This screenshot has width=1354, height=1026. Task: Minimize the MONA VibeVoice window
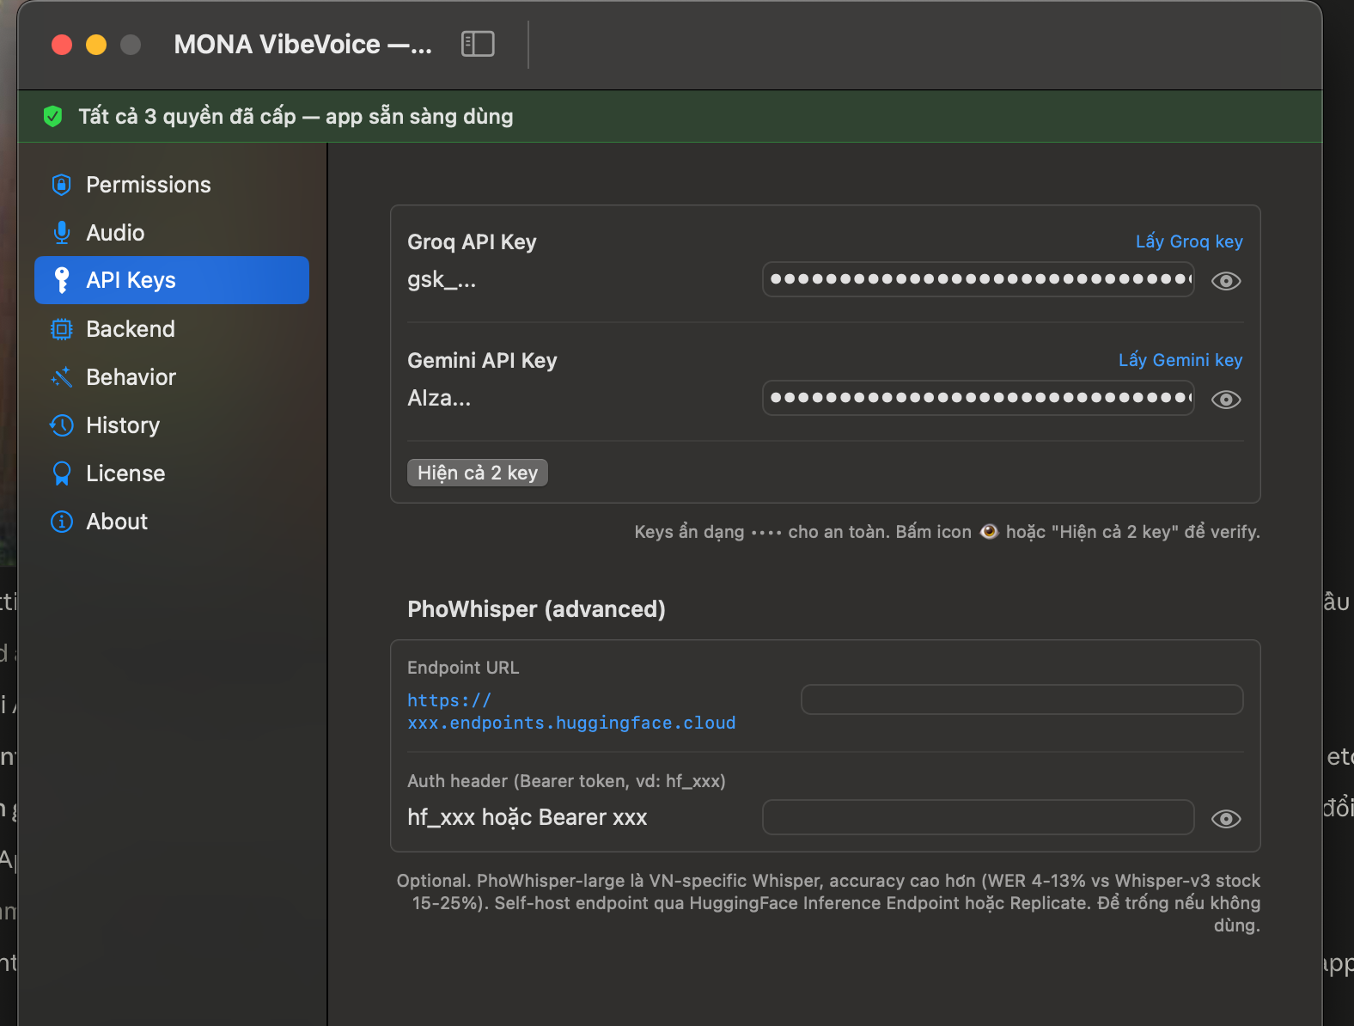[96, 45]
